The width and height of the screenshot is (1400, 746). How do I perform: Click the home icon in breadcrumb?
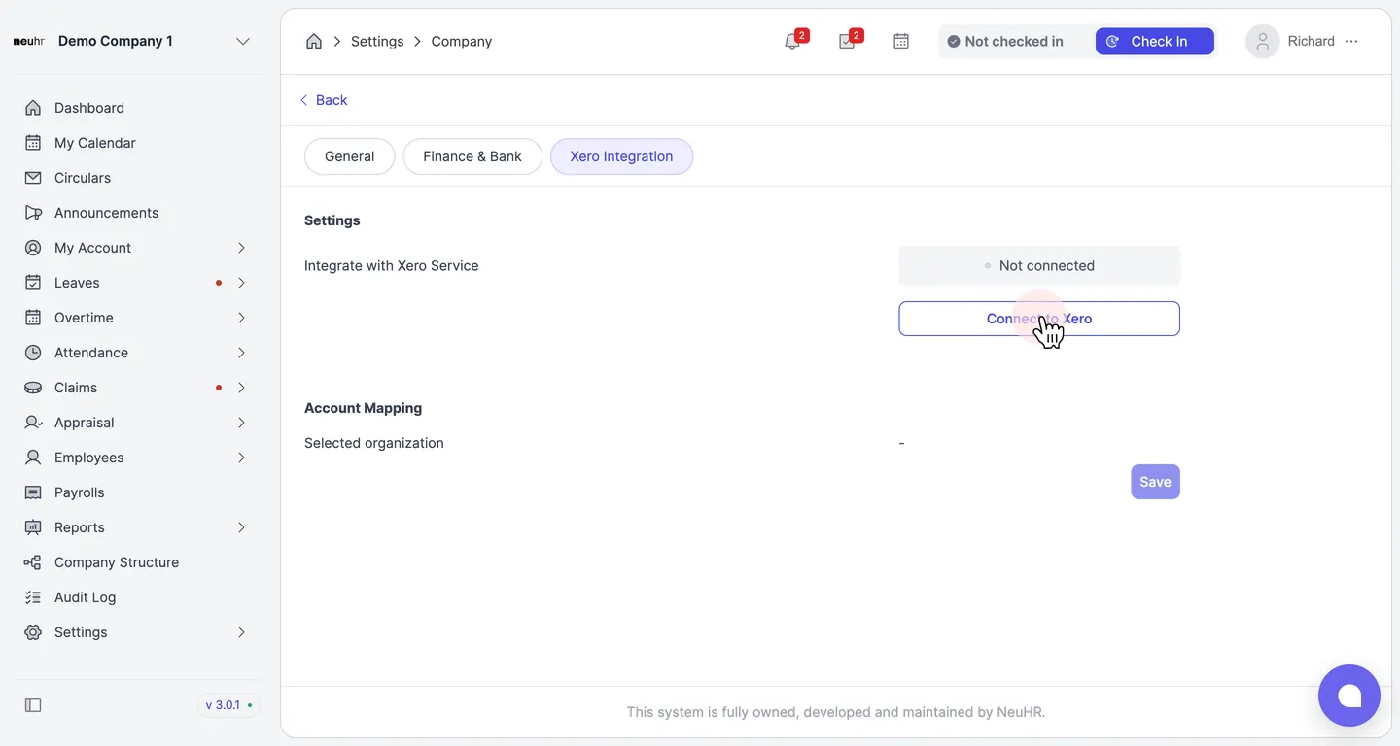click(x=313, y=41)
